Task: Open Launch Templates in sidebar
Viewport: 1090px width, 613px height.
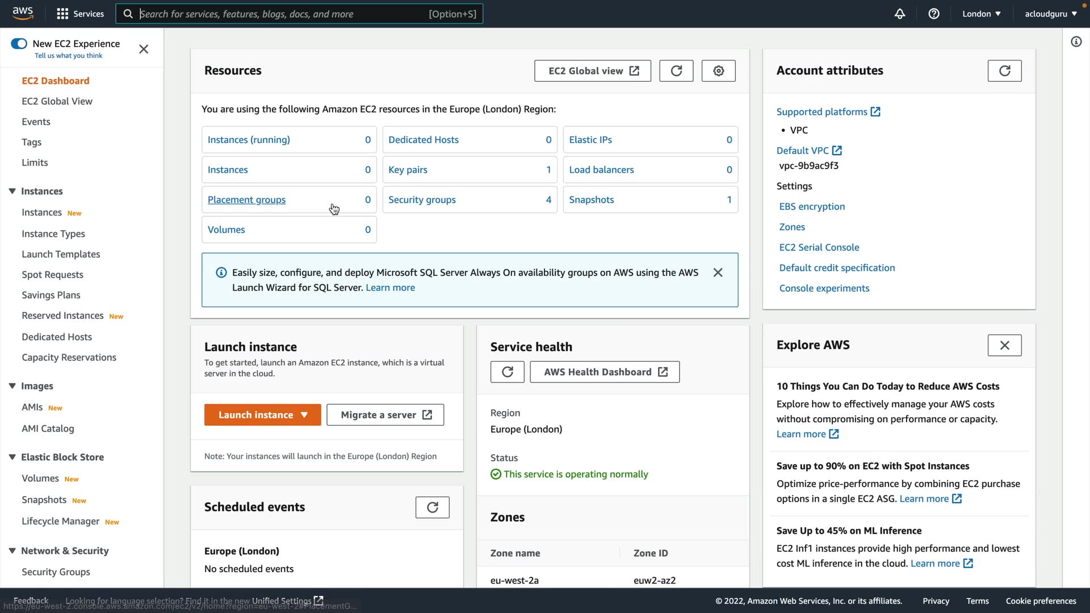Action: pos(61,254)
